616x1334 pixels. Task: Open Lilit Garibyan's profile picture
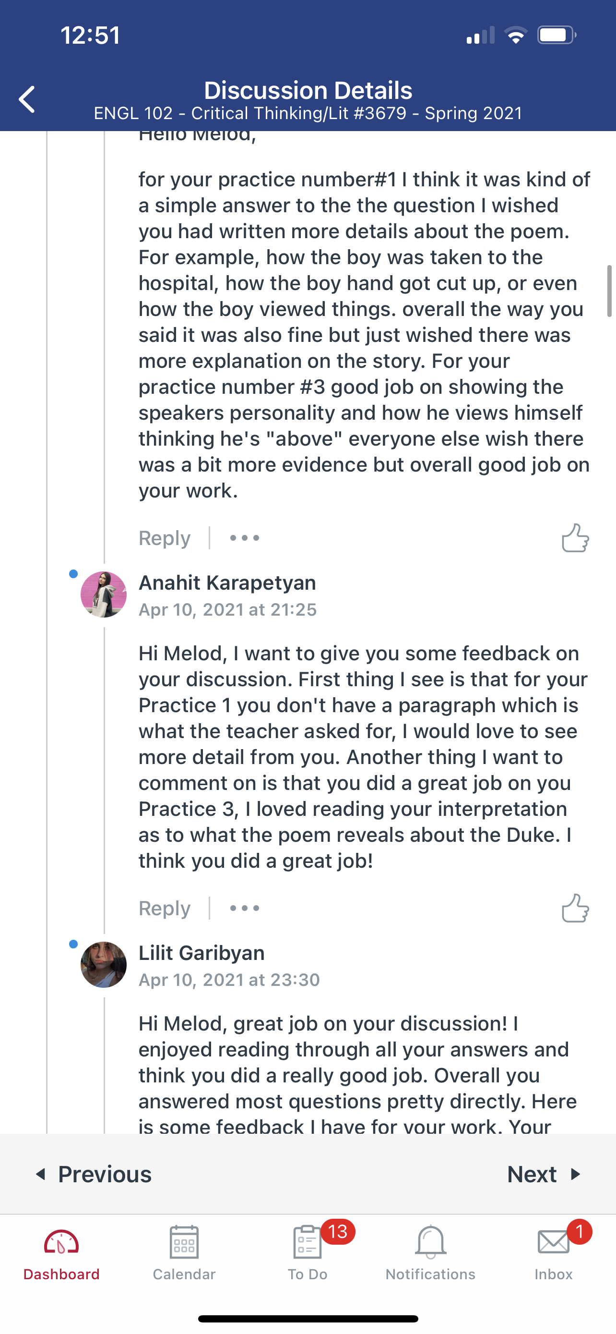coord(104,965)
